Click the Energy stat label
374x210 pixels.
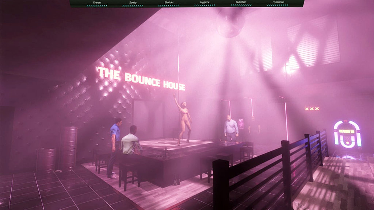click(x=97, y=3)
